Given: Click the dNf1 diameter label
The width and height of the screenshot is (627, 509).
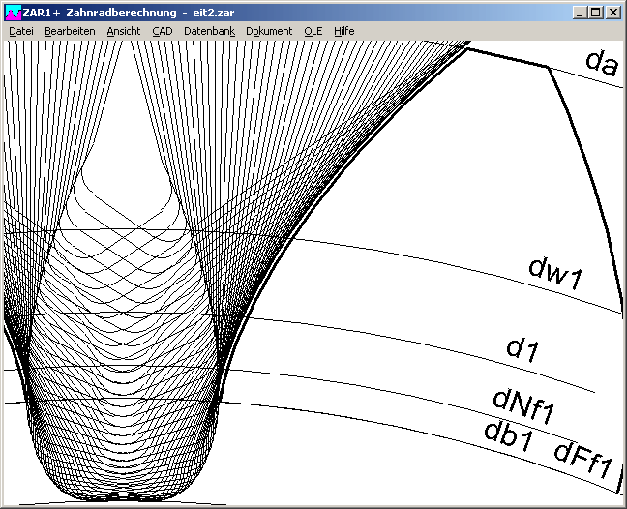Looking at the screenshot, I should pyautogui.click(x=522, y=405).
